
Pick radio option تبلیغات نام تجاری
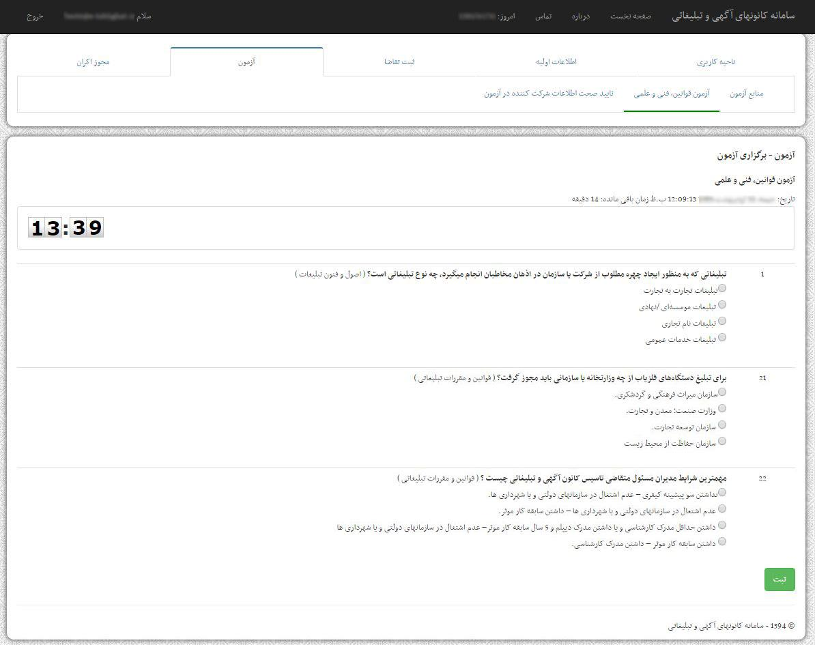[x=722, y=321]
